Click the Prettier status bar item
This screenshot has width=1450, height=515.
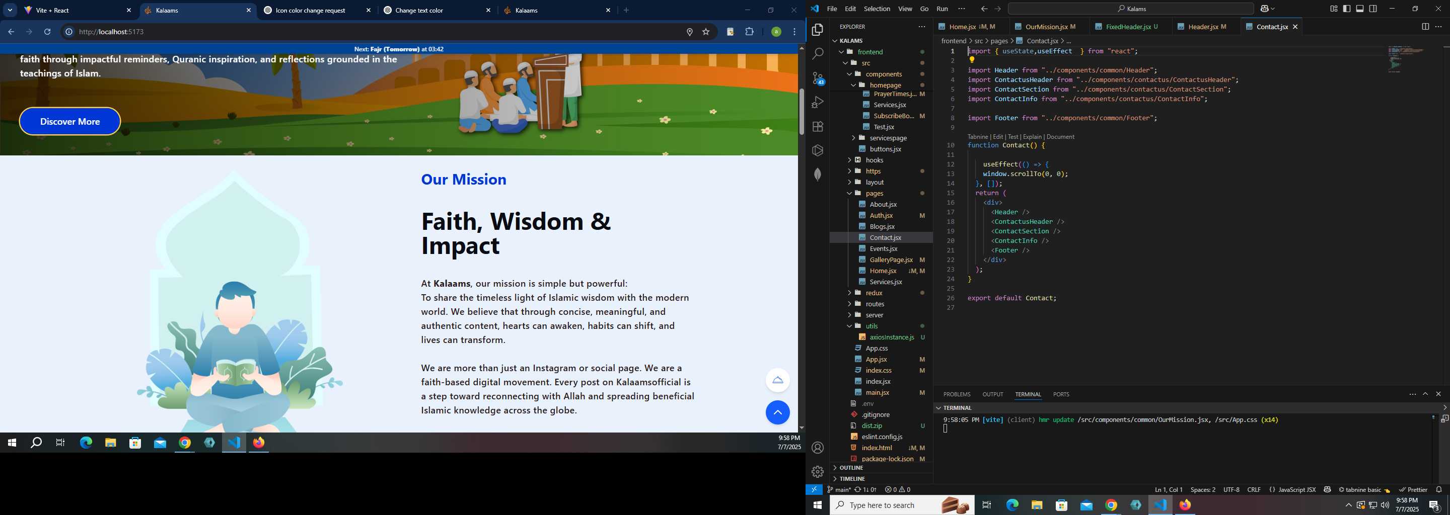click(1413, 490)
